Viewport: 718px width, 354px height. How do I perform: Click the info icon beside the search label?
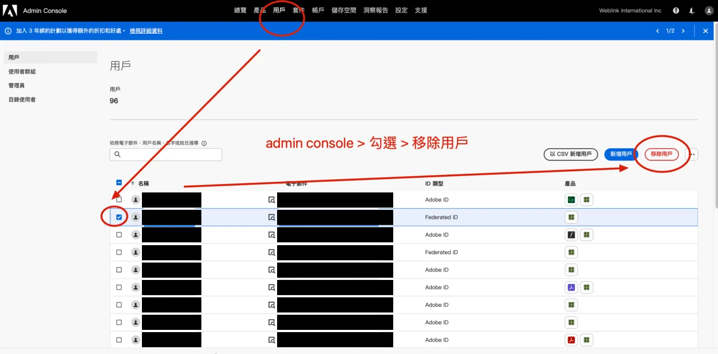[204, 144]
